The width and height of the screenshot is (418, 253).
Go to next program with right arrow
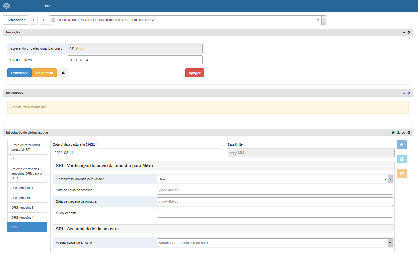(x=44, y=20)
